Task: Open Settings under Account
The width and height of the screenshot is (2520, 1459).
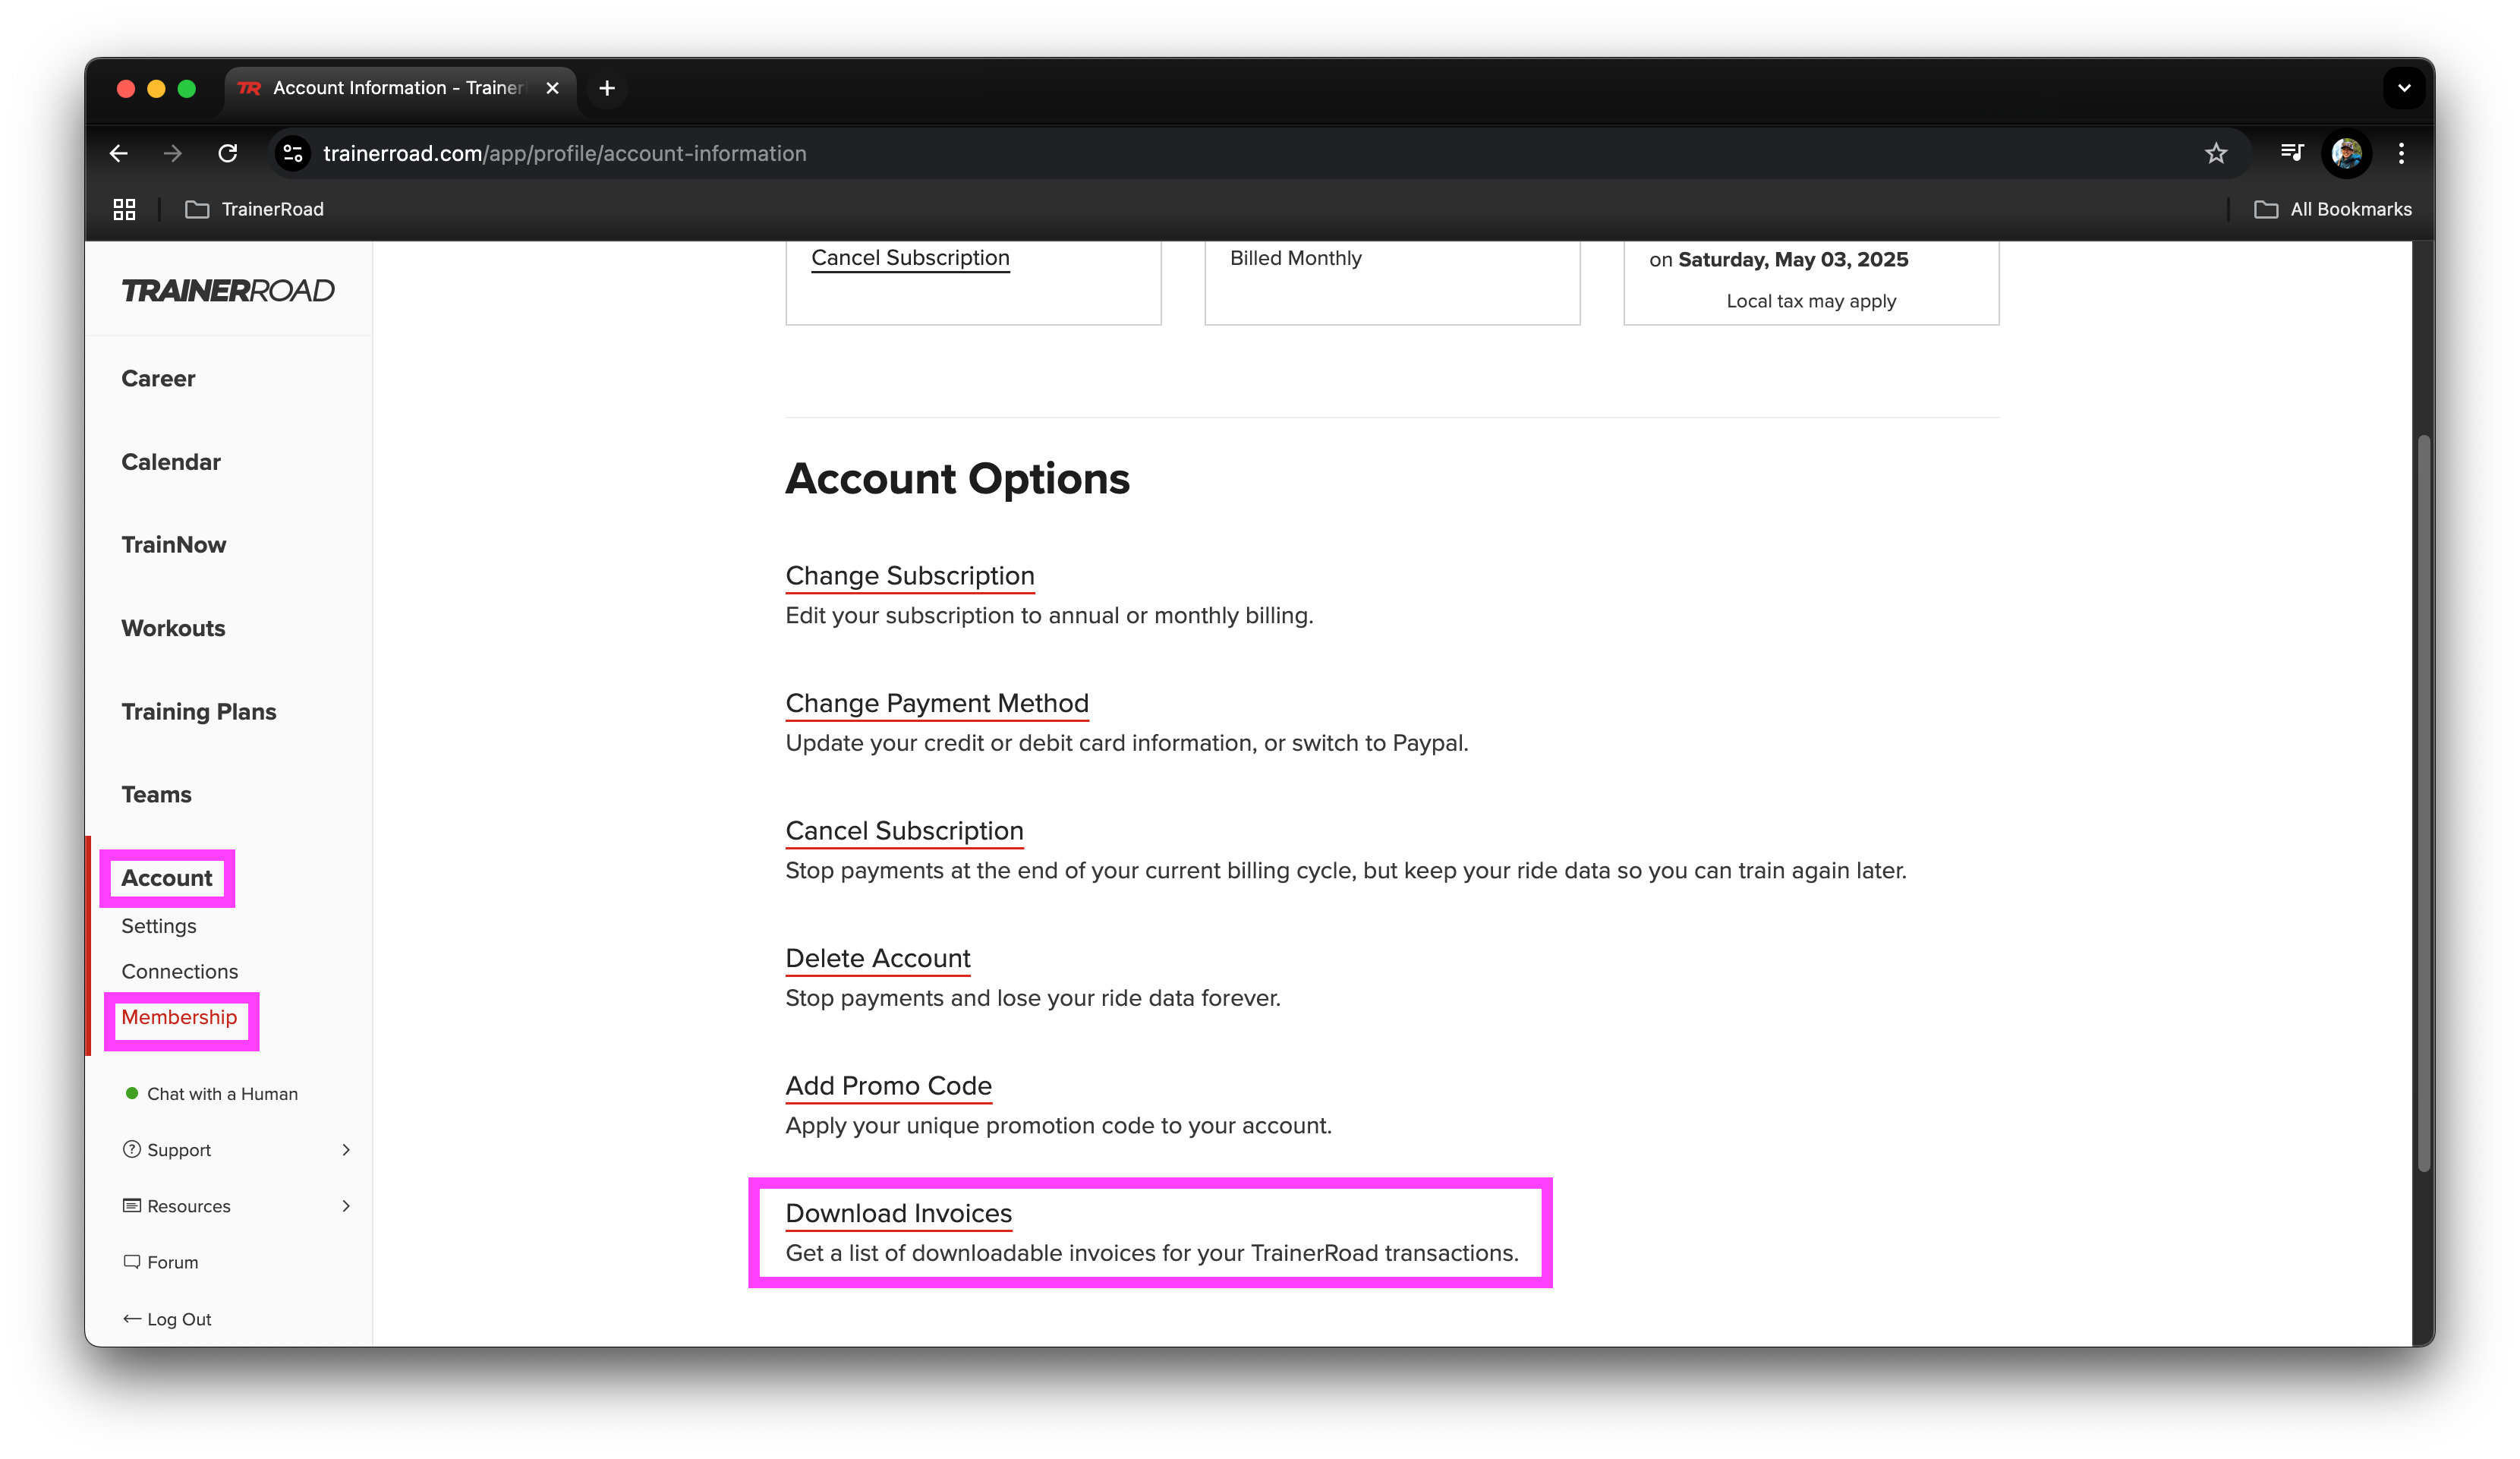Action: click(x=159, y=926)
